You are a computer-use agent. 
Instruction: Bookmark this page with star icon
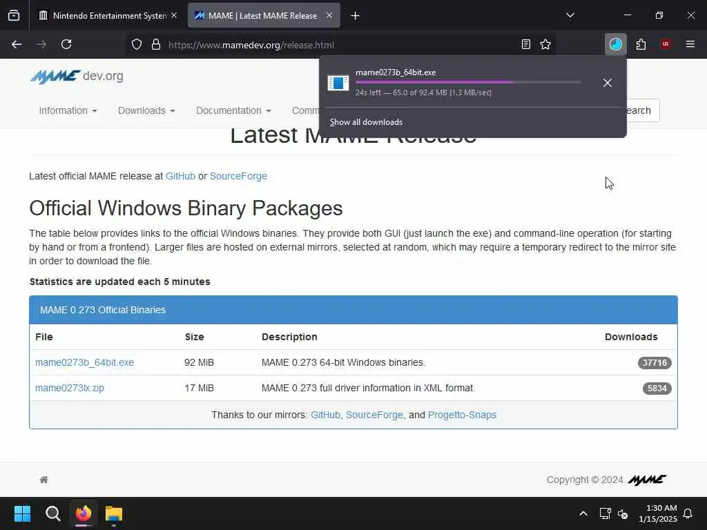point(545,44)
